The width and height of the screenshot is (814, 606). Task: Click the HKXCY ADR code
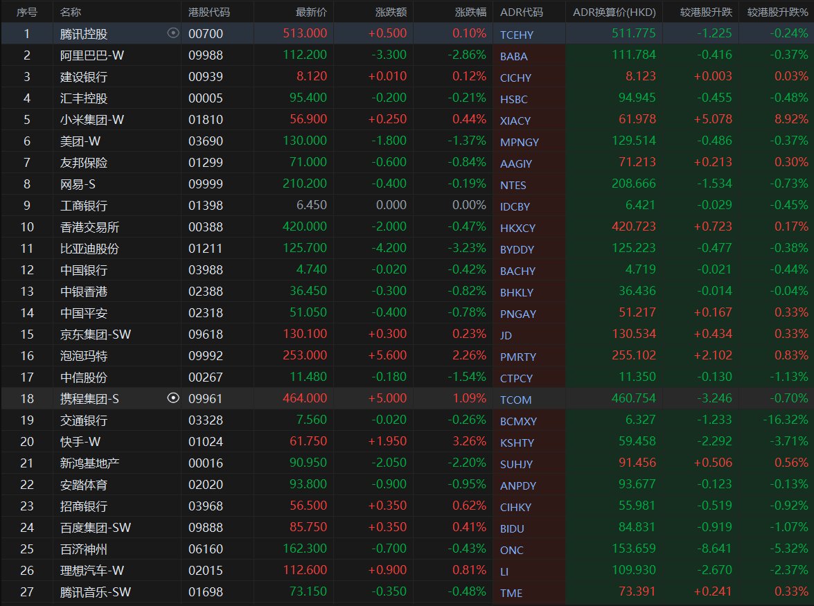(x=517, y=228)
